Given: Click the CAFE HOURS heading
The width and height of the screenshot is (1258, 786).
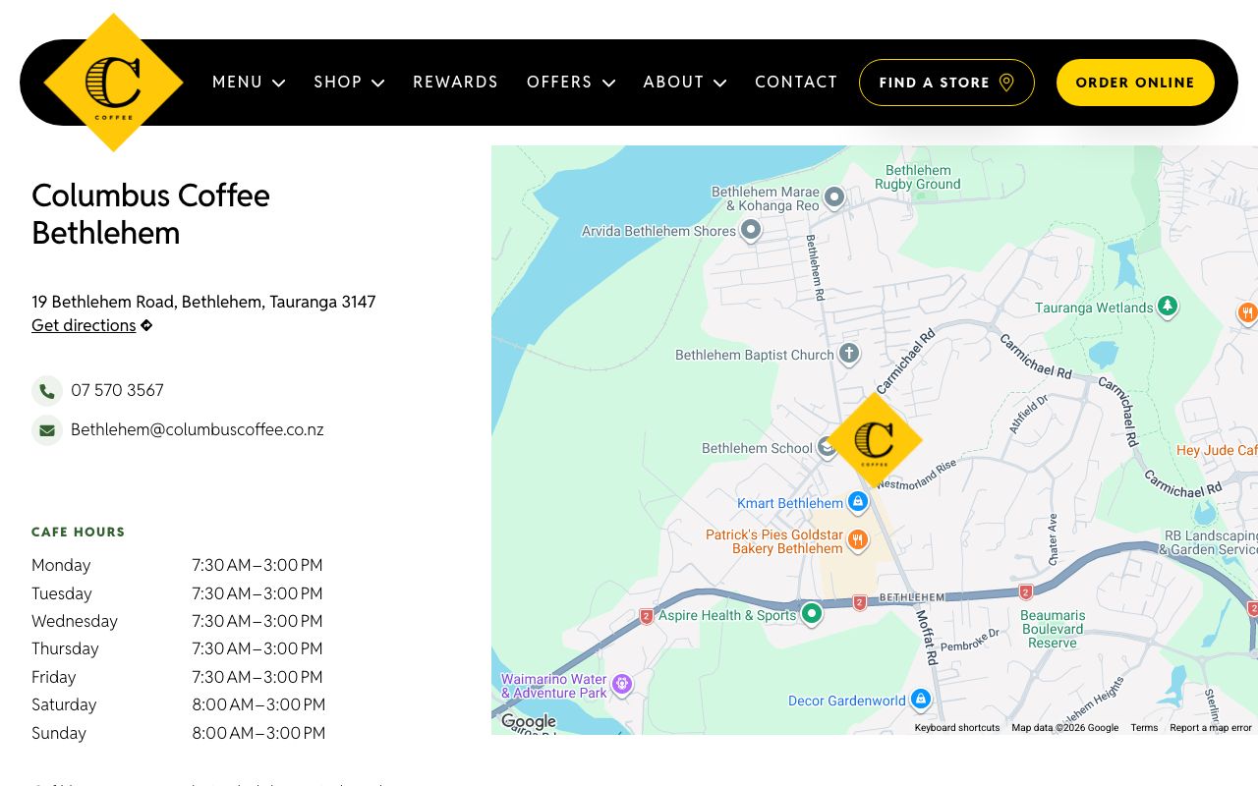Looking at the screenshot, I should pos(79,532).
